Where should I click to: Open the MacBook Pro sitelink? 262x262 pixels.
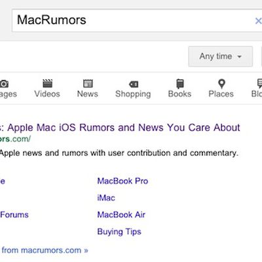tap(122, 181)
